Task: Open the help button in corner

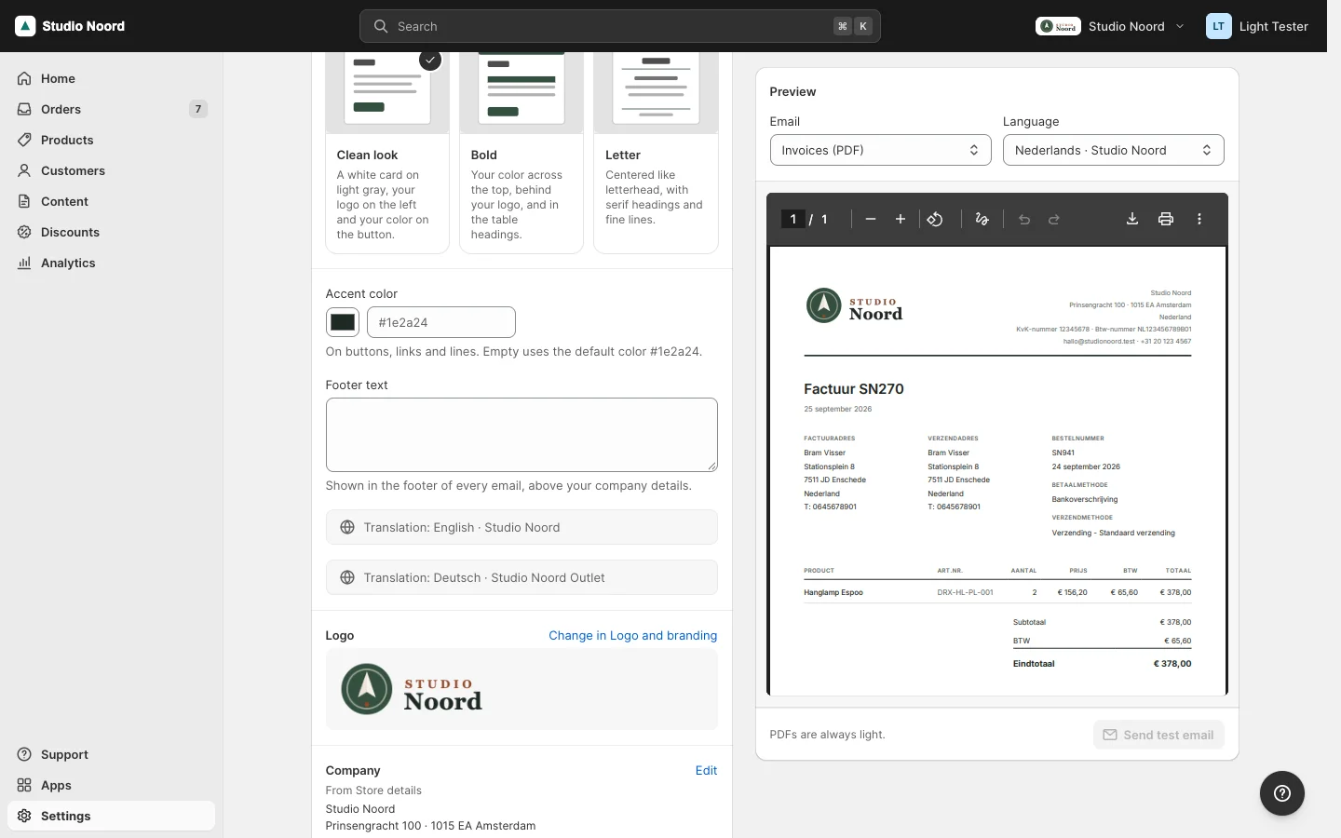Action: [1282, 793]
